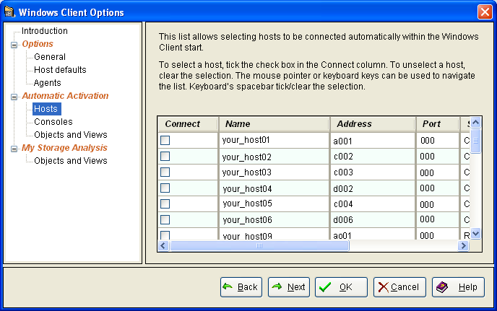Click the Connect column header
The height and width of the screenshot is (311, 497).
[189, 124]
